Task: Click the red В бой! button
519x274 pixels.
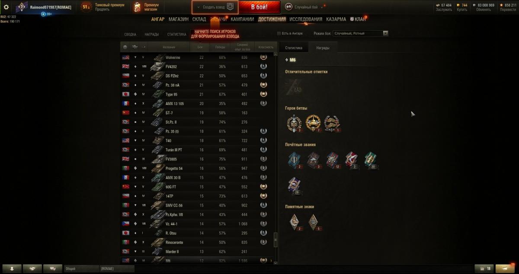Action: click(259, 7)
